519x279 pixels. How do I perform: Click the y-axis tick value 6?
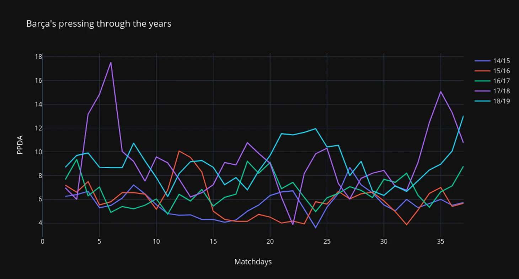40,199
